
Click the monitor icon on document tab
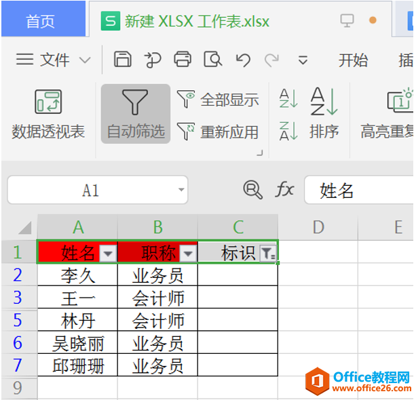(x=347, y=20)
